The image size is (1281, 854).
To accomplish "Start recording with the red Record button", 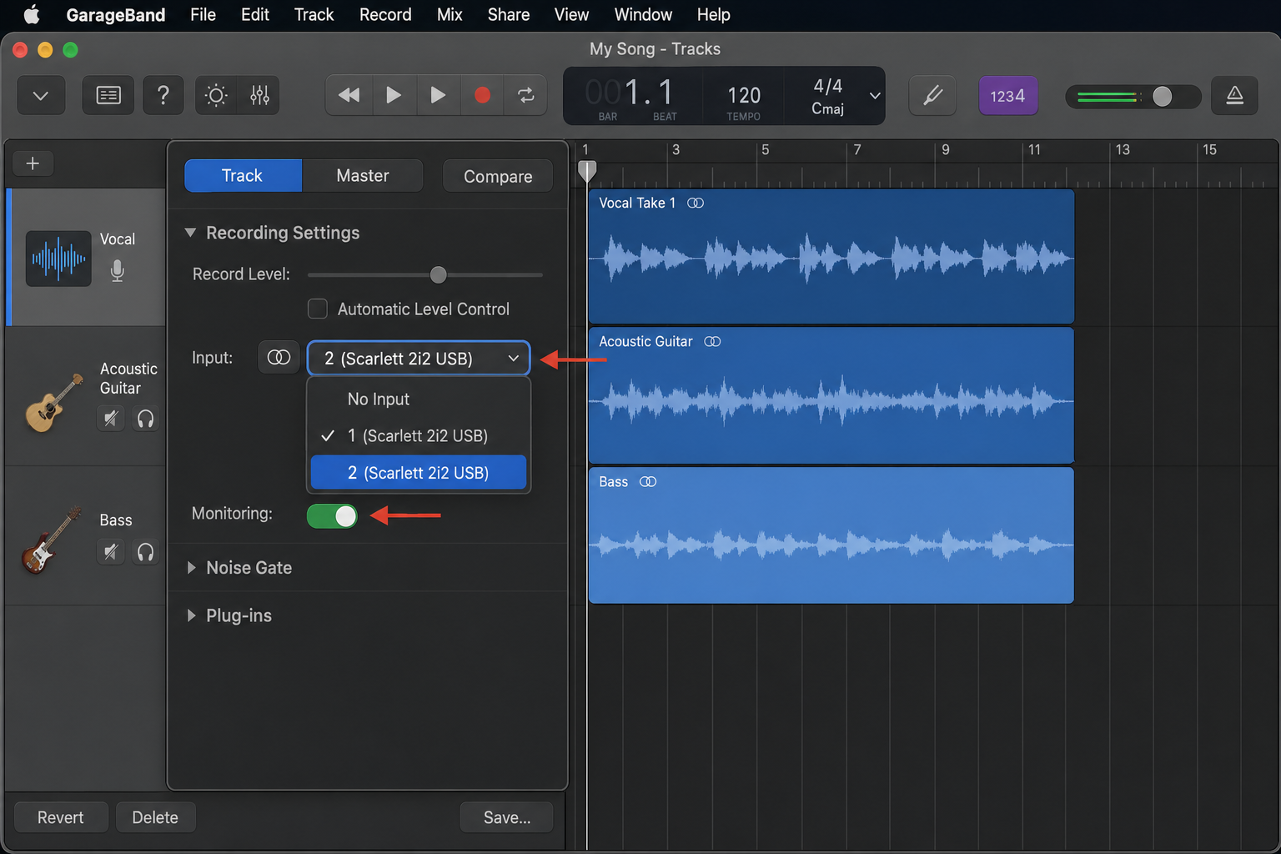I will 482,95.
